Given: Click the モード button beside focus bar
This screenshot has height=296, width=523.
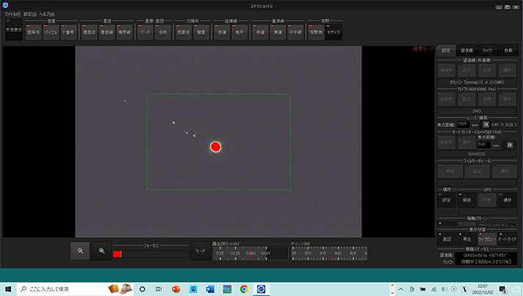Looking at the screenshot, I should pyautogui.click(x=201, y=251).
